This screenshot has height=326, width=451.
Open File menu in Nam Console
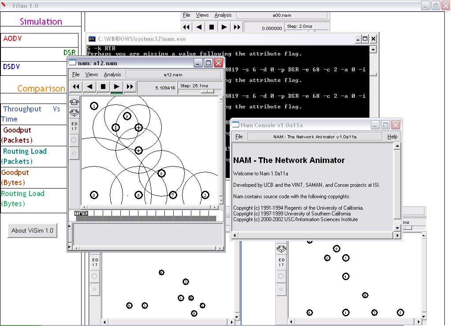pos(239,137)
